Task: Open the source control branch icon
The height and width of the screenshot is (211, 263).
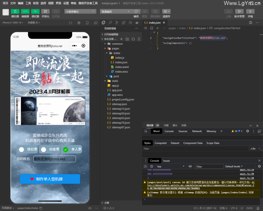Action: point(117,22)
